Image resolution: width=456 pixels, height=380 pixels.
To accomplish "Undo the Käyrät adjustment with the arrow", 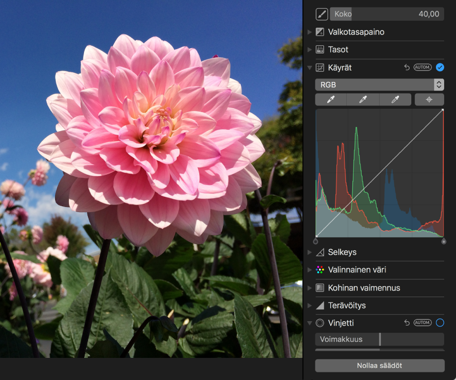I will (x=407, y=67).
